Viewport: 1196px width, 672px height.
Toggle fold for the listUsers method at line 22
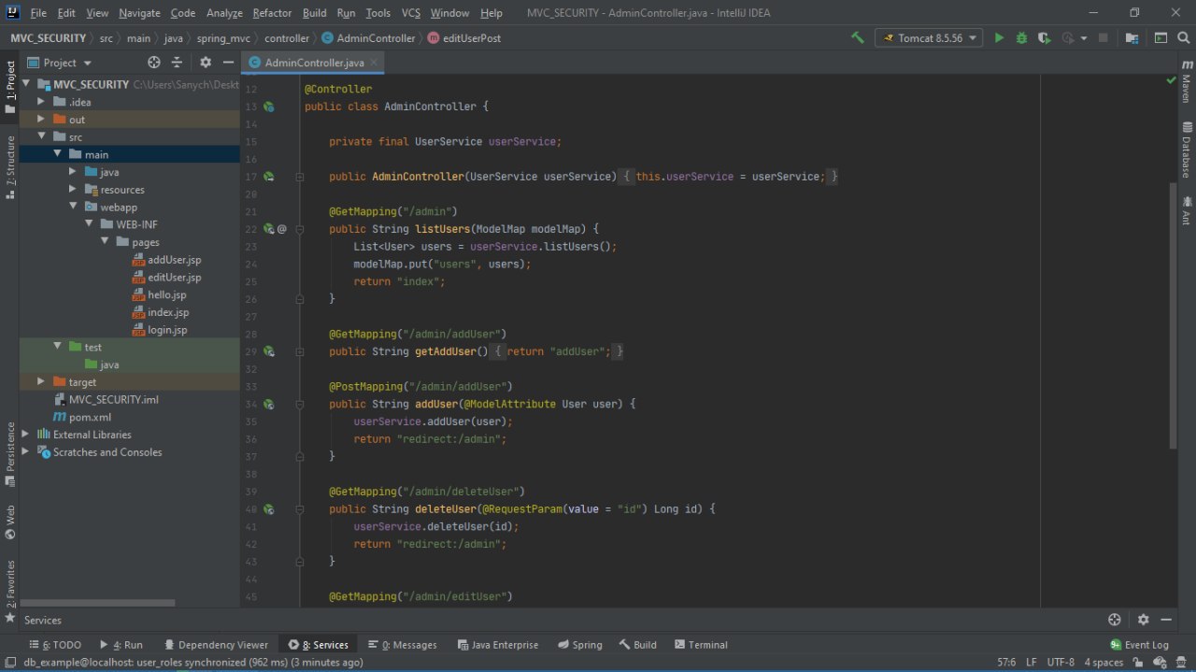[300, 229]
